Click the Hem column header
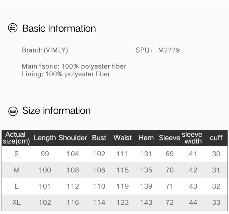Screen dimensions: 229x214 point(146,138)
